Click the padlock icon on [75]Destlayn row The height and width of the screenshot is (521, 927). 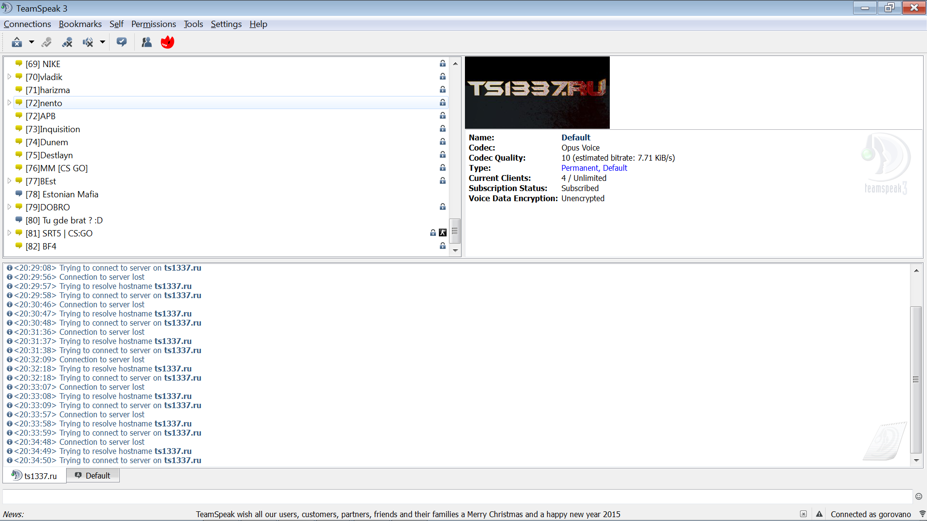pos(443,155)
